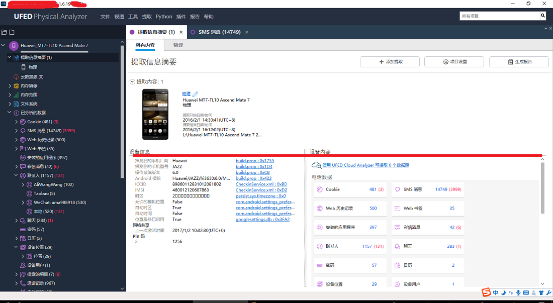Expand the 通话记录 (967) node
The image size is (553, 303).
16,283
